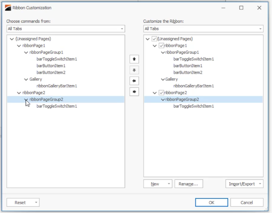Select ribbonGalleryBarItem1 in right tree
Screen dimensions: 272x213
(194, 86)
